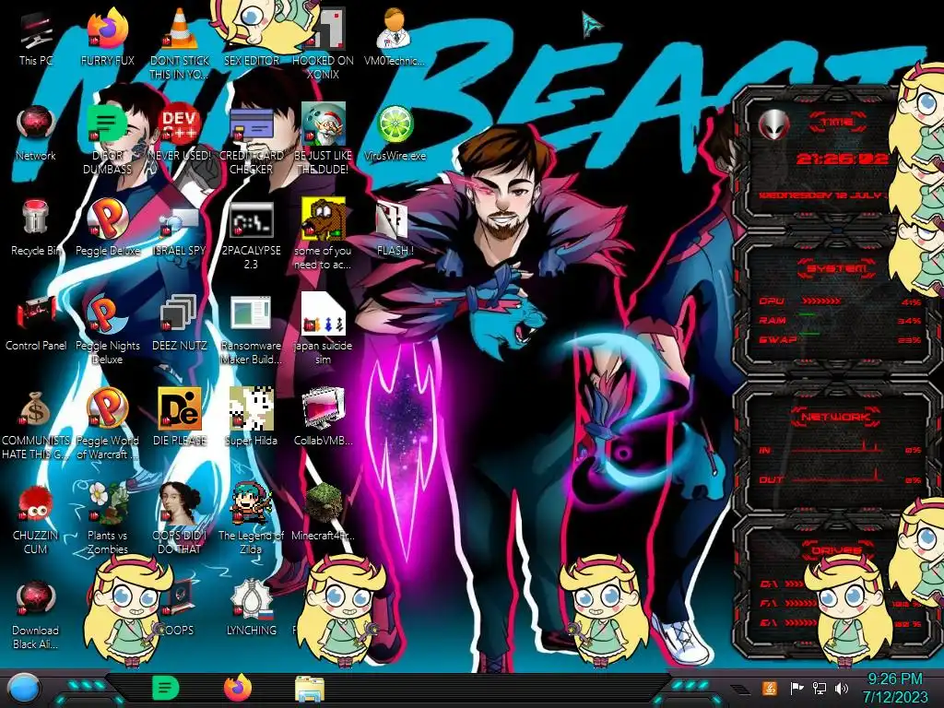Click the IN network graph line
Screen dimensions: 944x708
[x=838, y=448]
